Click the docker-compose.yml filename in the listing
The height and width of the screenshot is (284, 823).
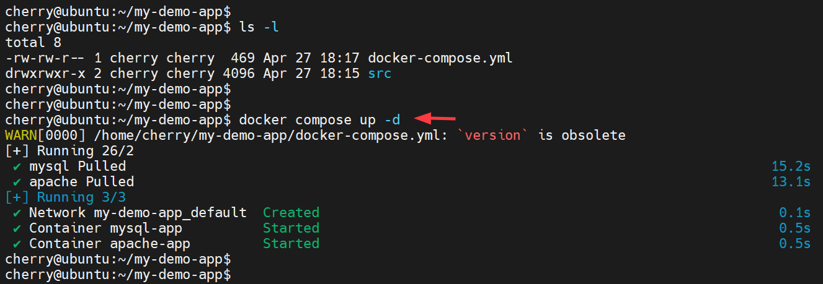tap(440, 58)
